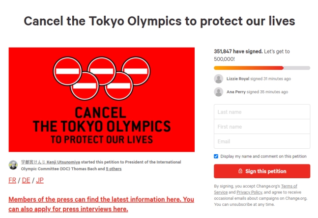Click Ana Perry's avatar icon

(x=218, y=92)
